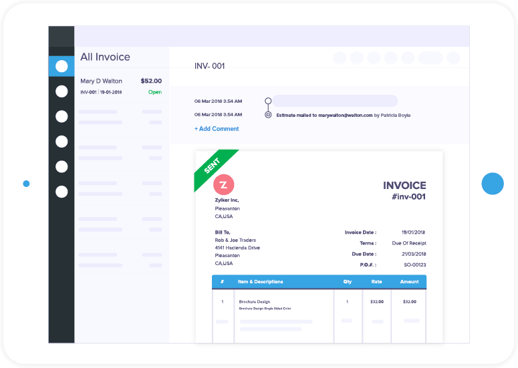Viewport: 518px width, 368px height.
Task: Click the Open status label
Action: 154,92
